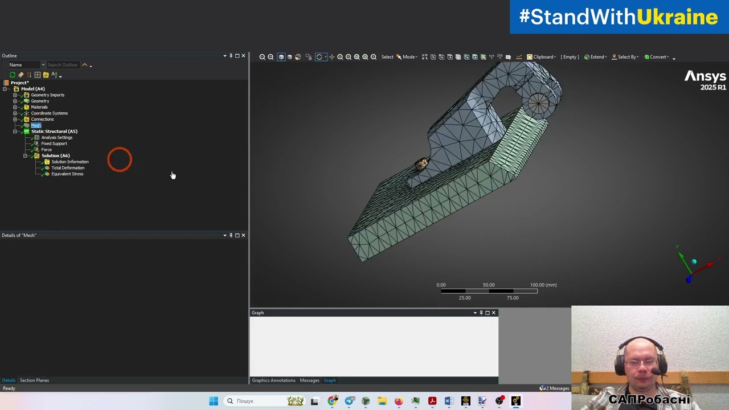
Task: Collapse the Solution (A6) node
Action: pos(25,155)
